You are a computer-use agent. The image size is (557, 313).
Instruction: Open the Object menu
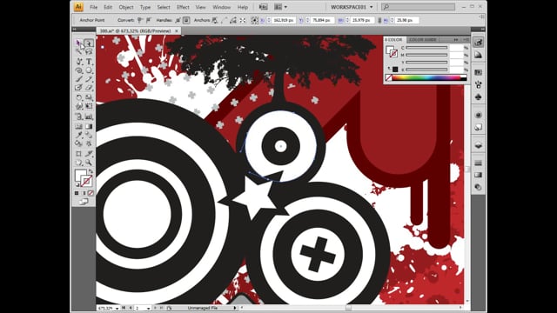click(126, 7)
